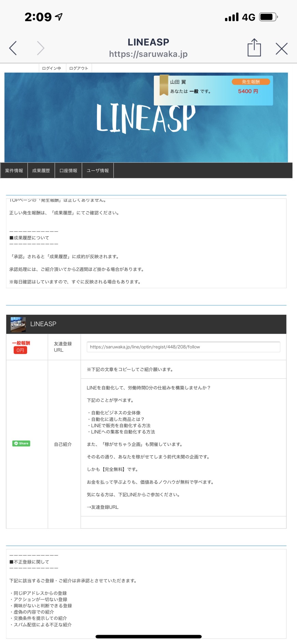The height and width of the screenshot is (644, 297).
Task: Tap the browser back arrow
Action: (13, 48)
